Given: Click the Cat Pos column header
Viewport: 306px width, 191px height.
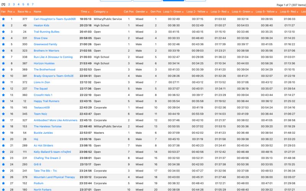Looking at the screenshot, I should (x=129, y=12).
